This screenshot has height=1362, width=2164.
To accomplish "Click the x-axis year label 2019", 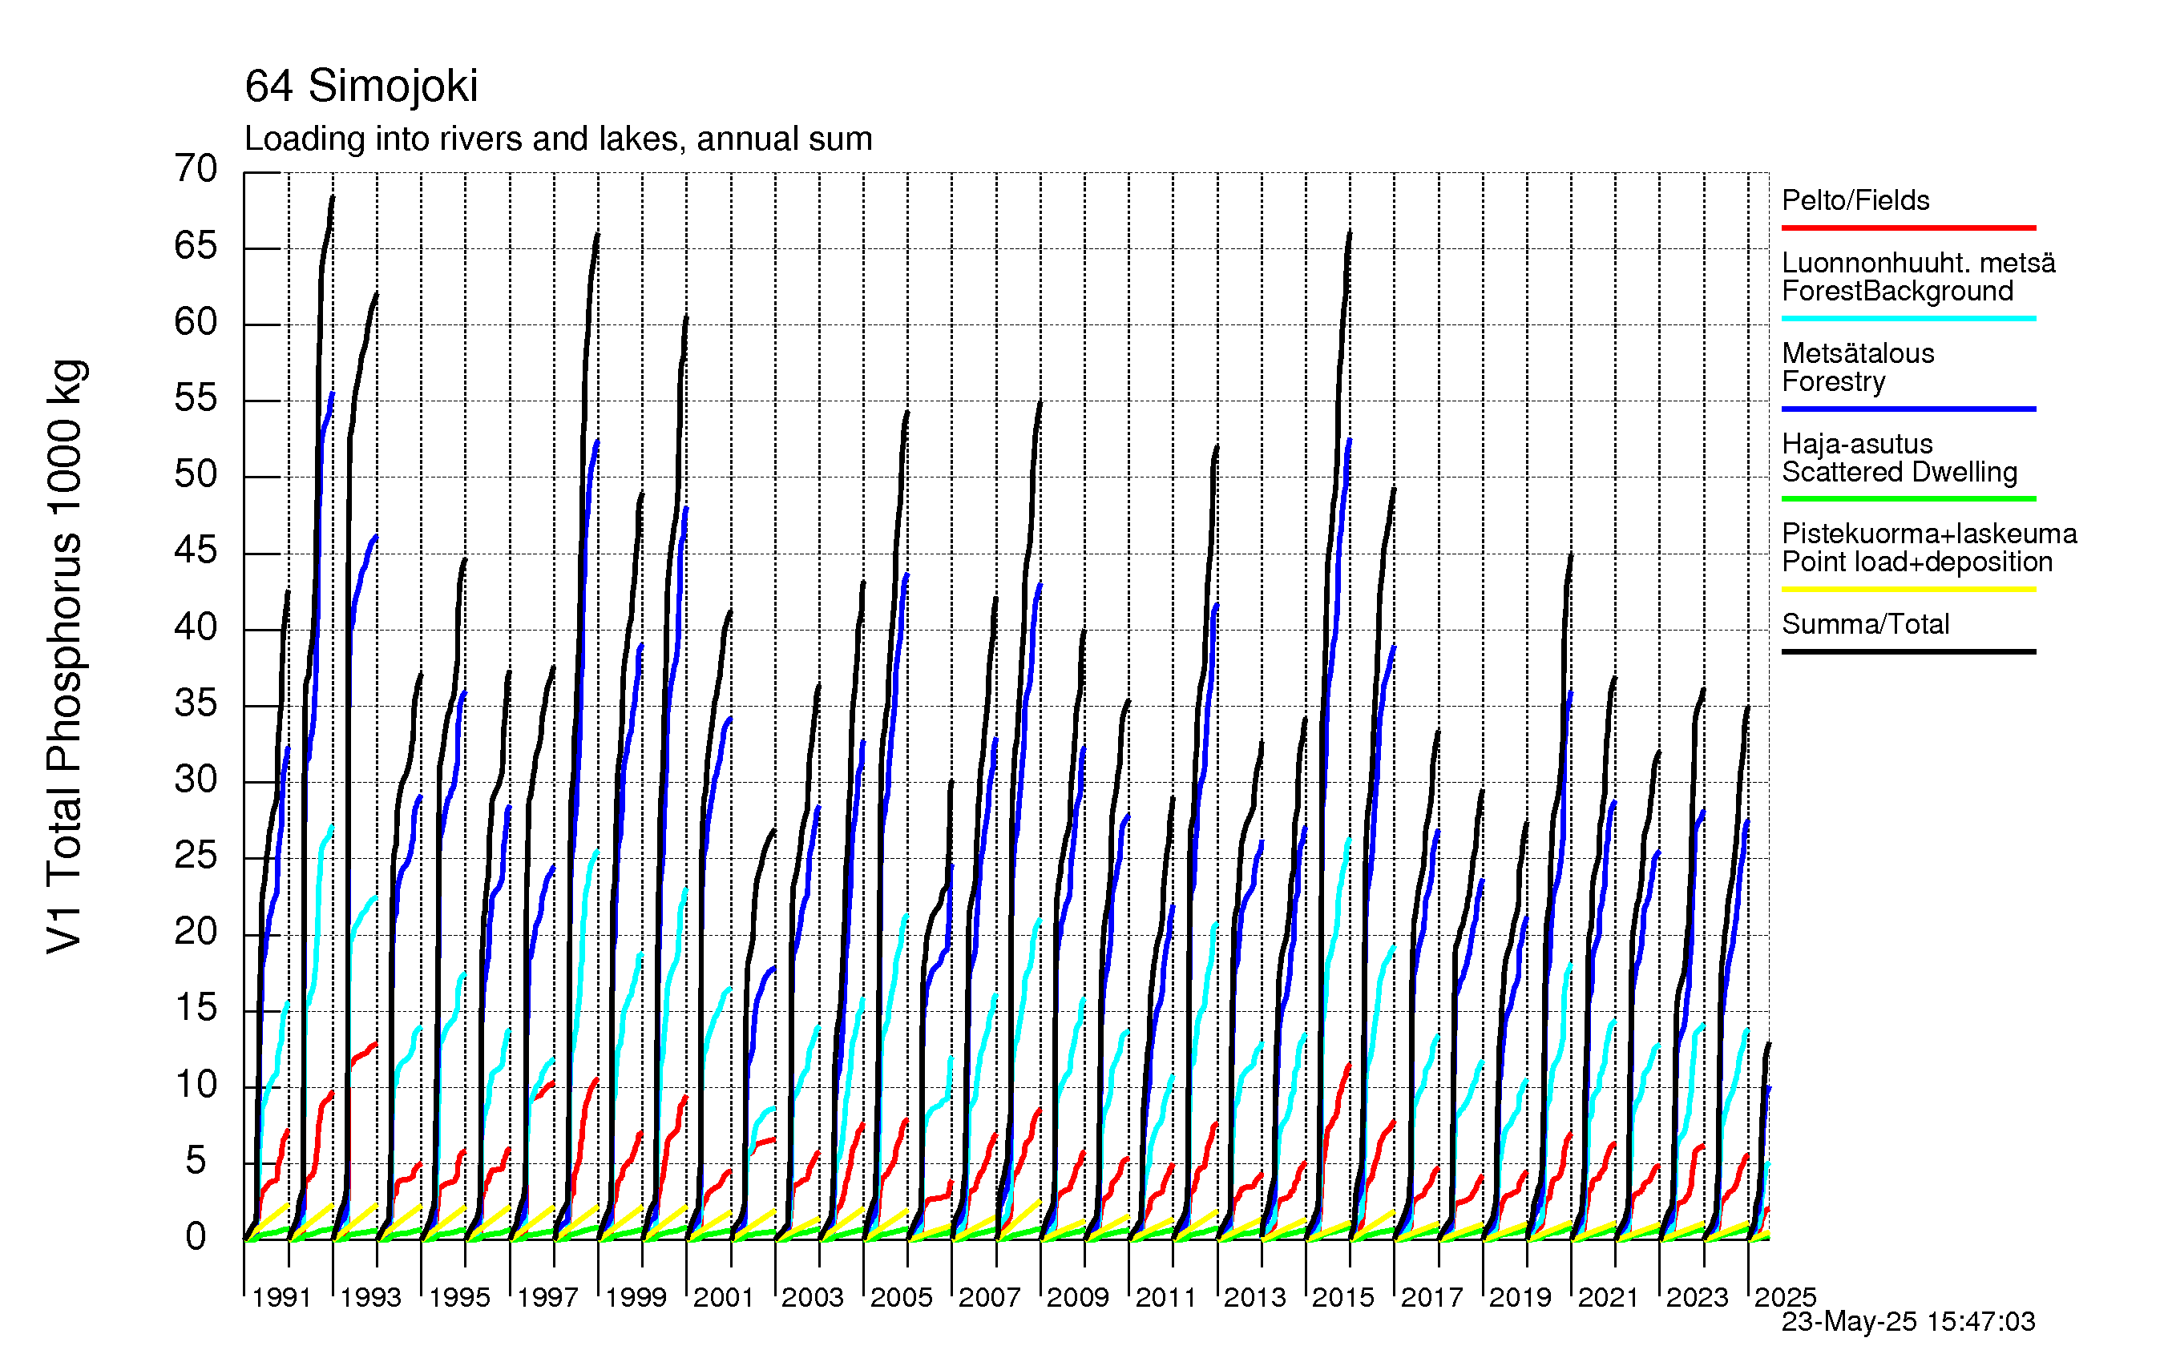I will [1520, 1298].
